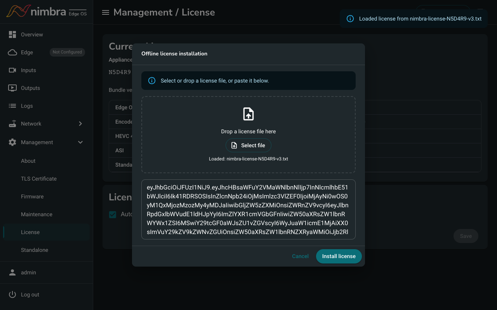
Task: Open the Outputs play-screen icon
Action: (12, 88)
